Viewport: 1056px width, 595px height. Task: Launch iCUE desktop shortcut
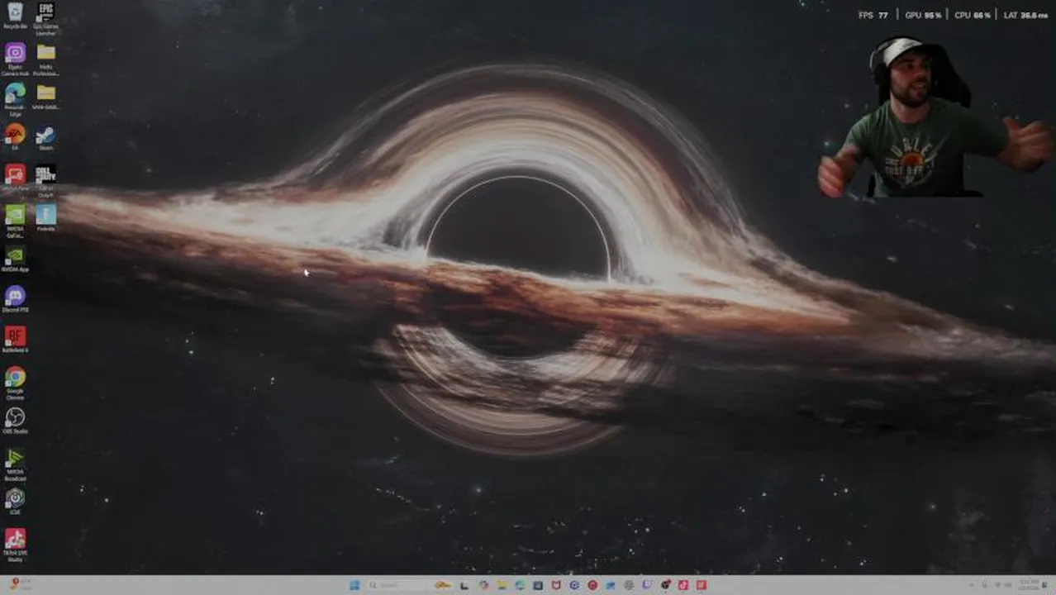[15, 502]
